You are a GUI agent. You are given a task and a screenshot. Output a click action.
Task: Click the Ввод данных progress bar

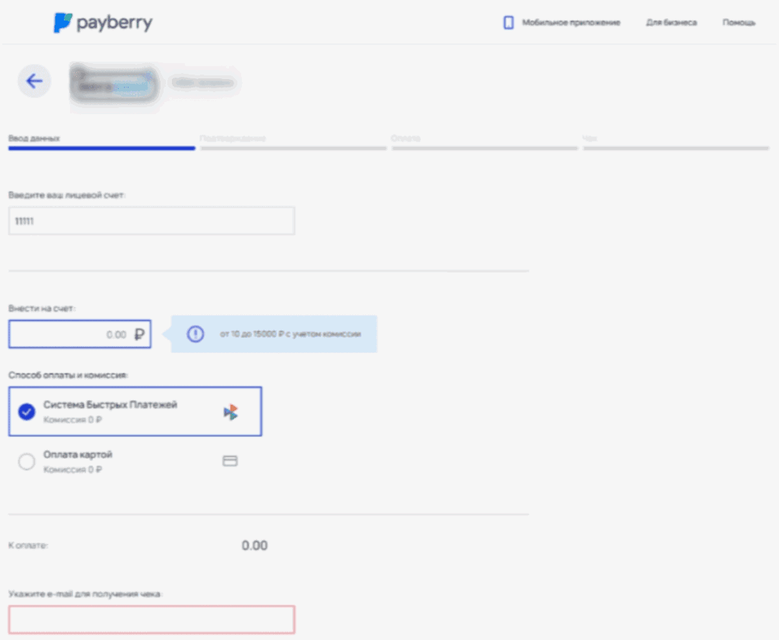click(102, 148)
